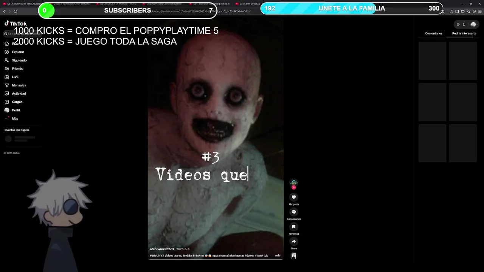Click Cargar to upload a video
The image size is (484, 272).
coord(13,102)
